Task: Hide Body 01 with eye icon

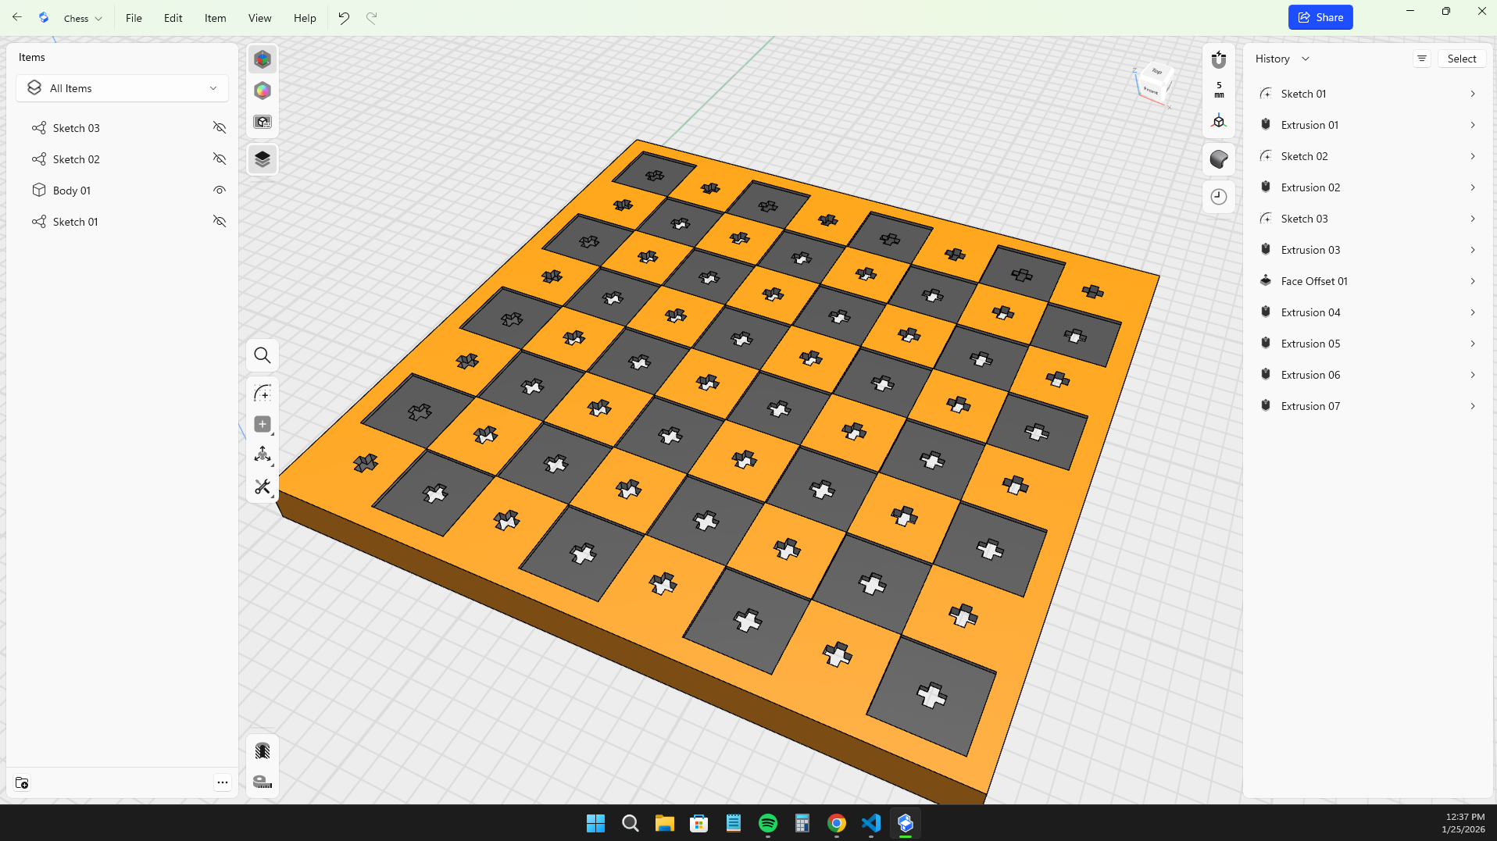Action: (220, 191)
